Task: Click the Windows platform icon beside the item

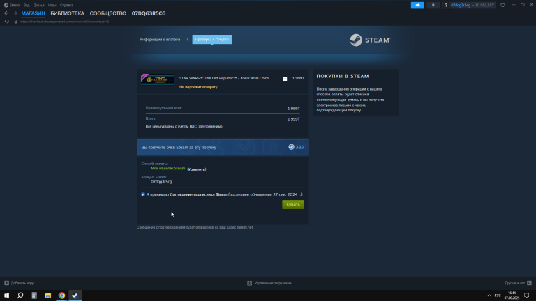Action: [x=285, y=79]
